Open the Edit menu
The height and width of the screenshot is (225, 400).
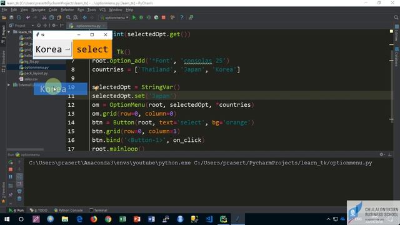point(14,10)
